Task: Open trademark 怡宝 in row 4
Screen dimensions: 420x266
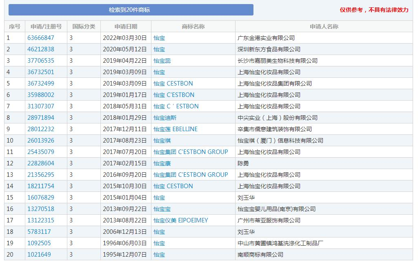Action: coord(159,72)
